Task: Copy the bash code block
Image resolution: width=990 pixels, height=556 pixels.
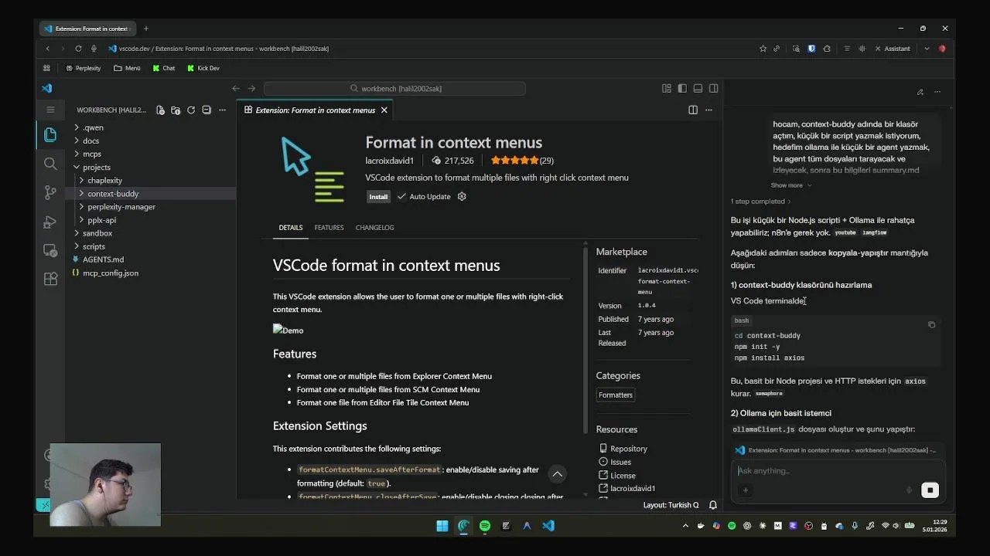Action: [931, 324]
